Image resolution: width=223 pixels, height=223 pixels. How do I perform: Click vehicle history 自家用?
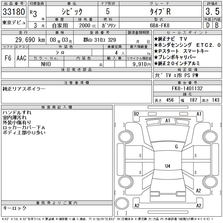point(60,26)
